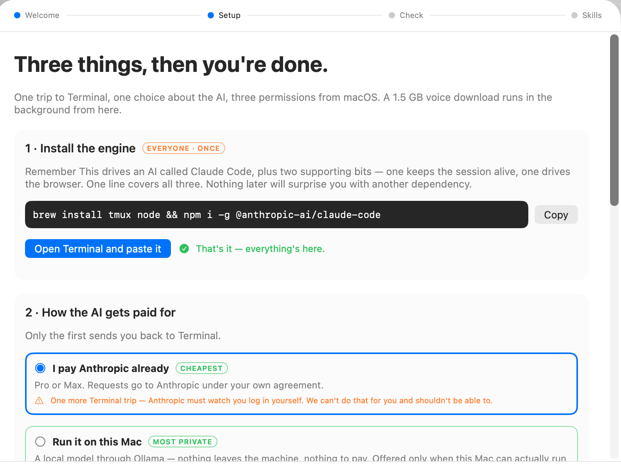
Task: Click the "EVERYONE · ONCE" badge
Action: pyautogui.click(x=183, y=148)
